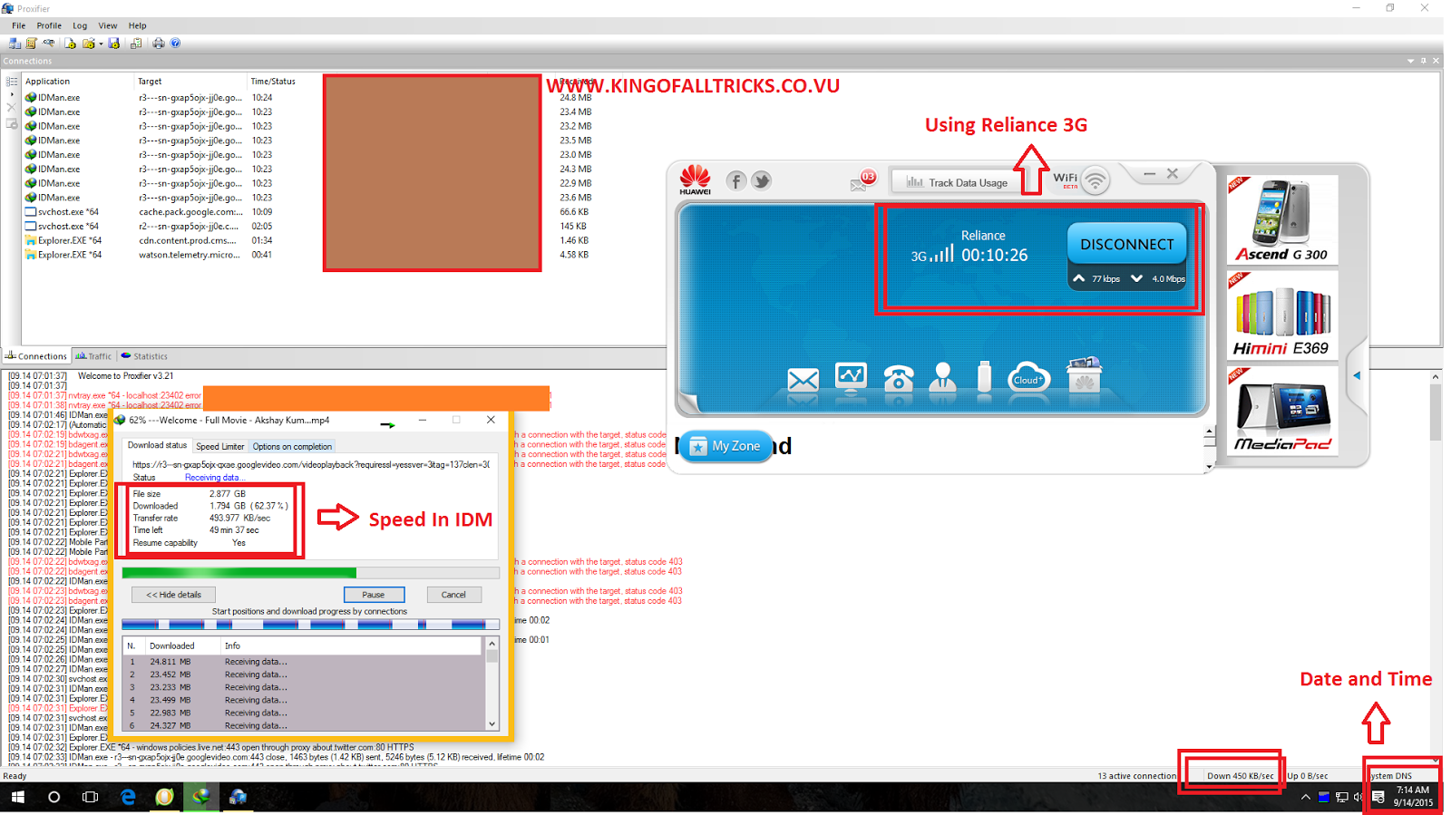This screenshot has width=1451, height=815.
Task: Open the Himini E369 ad thumbnail
Action: coord(1281,315)
